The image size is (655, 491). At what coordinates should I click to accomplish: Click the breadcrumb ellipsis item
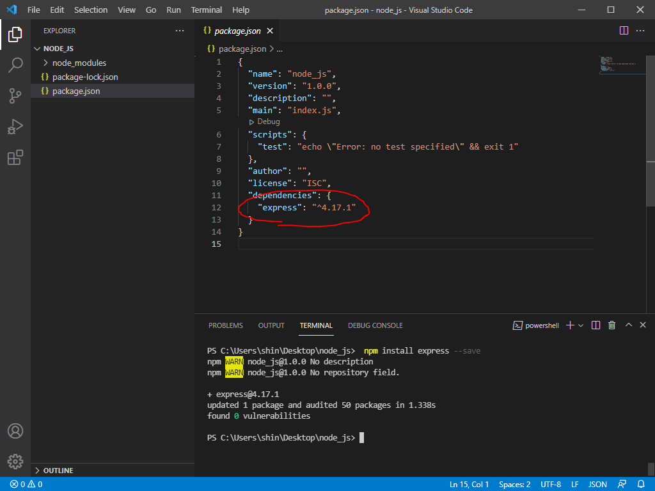pyautogui.click(x=280, y=49)
